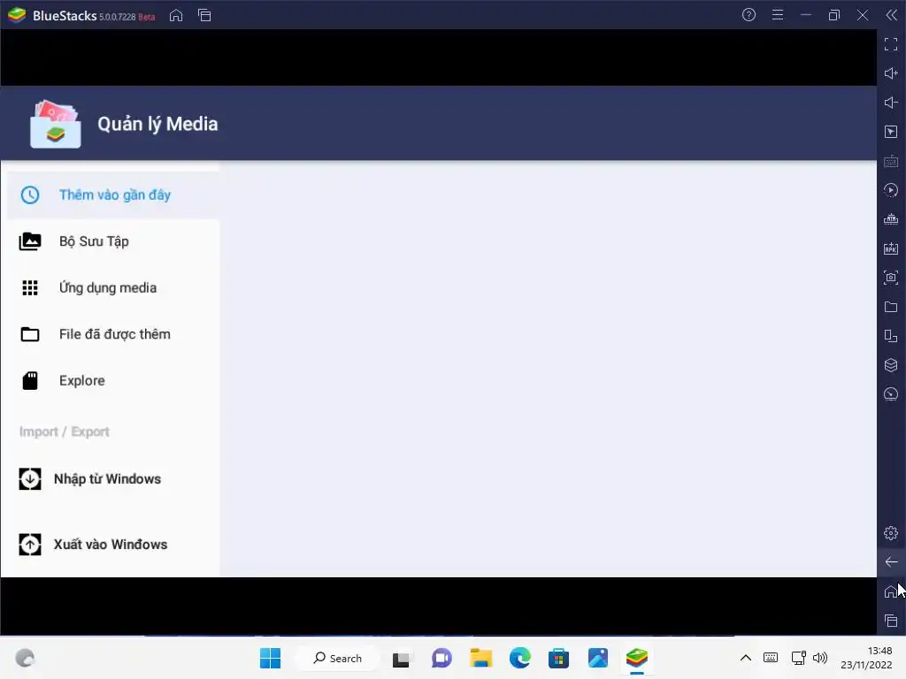Image resolution: width=906 pixels, height=679 pixels.
Task: Click the Quản lý Media folder logo
Action: (x=55, y=124)
